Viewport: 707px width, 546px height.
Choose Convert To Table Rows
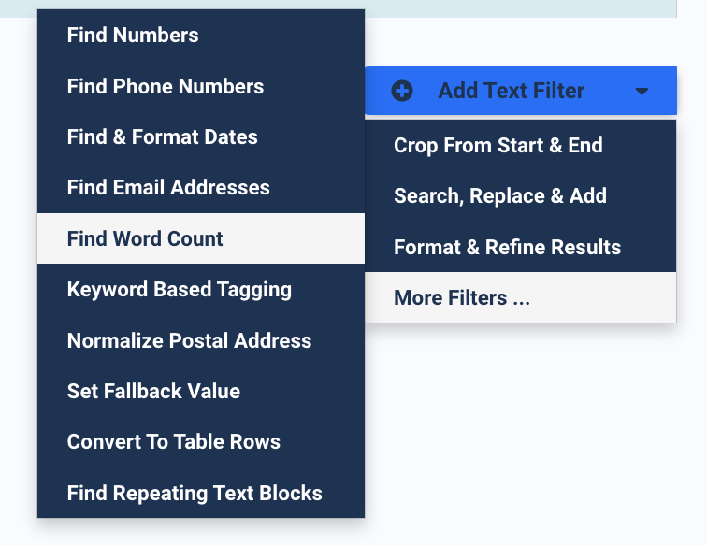click(201, 442)
